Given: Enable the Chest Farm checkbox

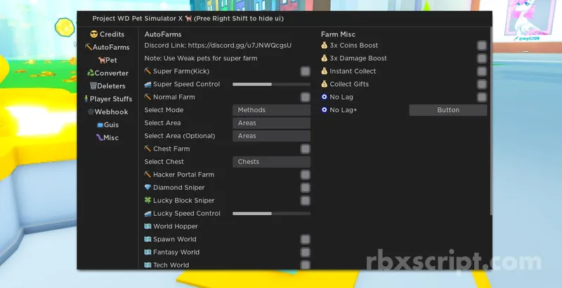Looking at the screenshot, I should coord(305,149).
